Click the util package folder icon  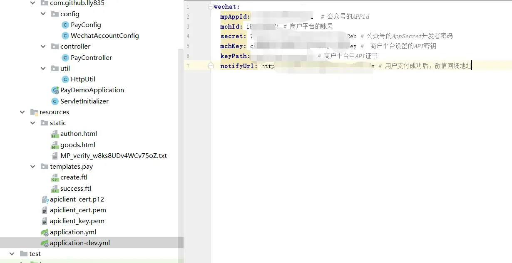(55, 68)
